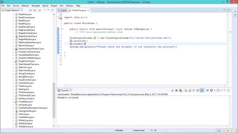Select SingleCharIO.java in Project Explorer
Viewport: 238px width, 133px height.
tap(26, 61)
